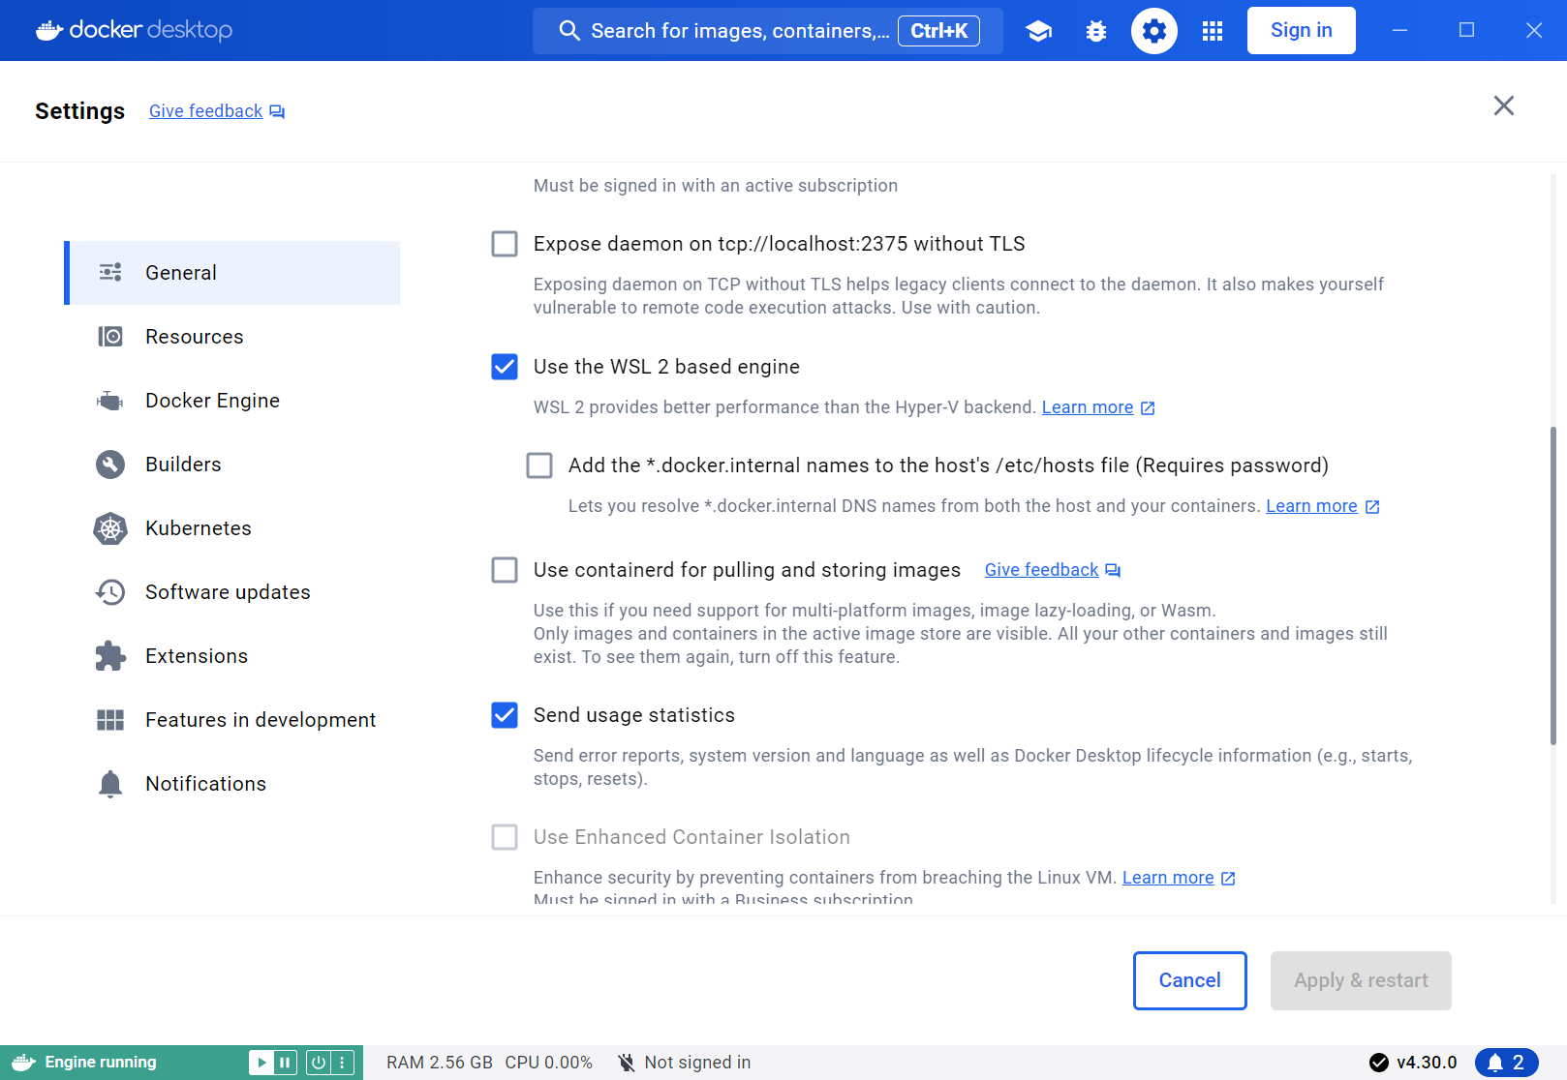Click the Builders wrench icon
Viewport: 1567px width, 1080px height.
pyautogui.click(x=110, y=464)
